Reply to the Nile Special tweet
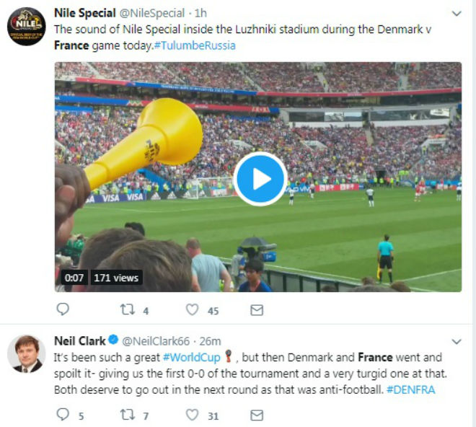476x427 pixels. click(63, 310)
